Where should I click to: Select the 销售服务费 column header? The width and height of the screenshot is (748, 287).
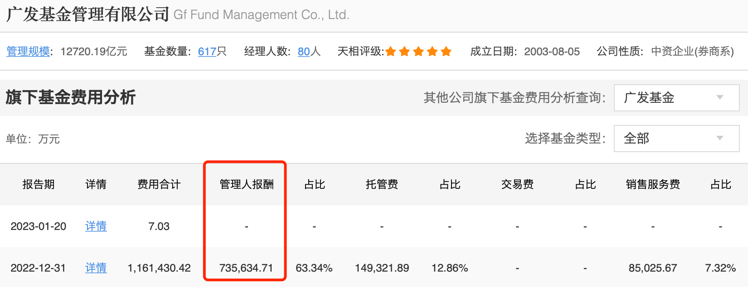click(x=653, y=185)
